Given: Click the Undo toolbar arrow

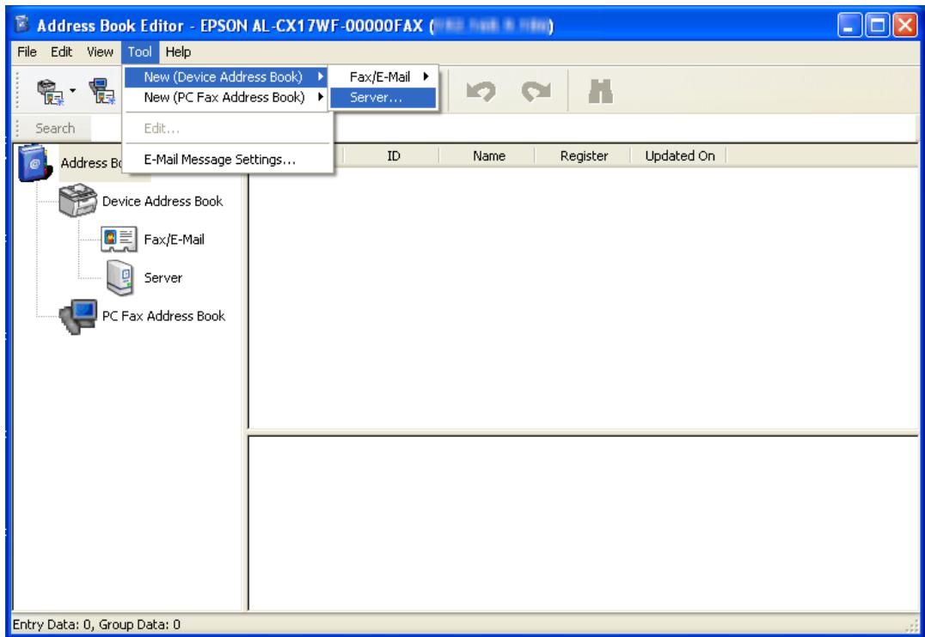Looking at the screenshot, I should [x=481, y=91].
